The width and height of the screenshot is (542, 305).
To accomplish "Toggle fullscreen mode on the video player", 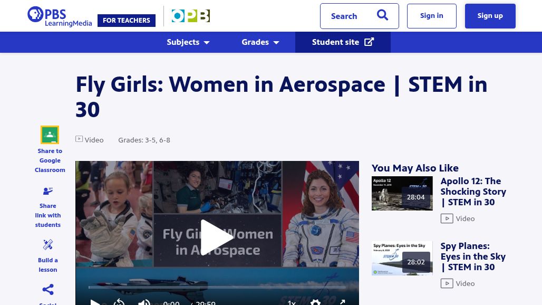I will point(342,302).
